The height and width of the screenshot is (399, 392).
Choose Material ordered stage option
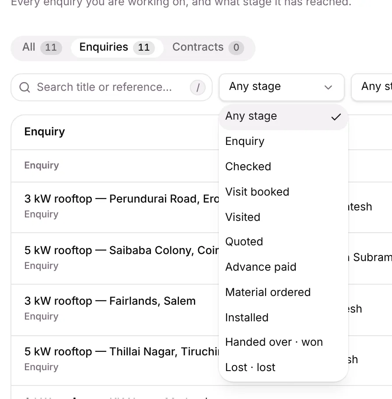tap(283, 292)
